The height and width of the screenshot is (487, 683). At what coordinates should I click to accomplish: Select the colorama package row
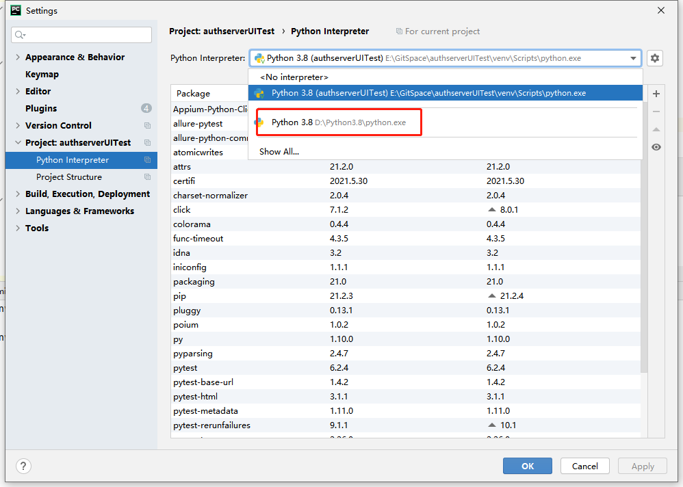[x=406, y=224]
